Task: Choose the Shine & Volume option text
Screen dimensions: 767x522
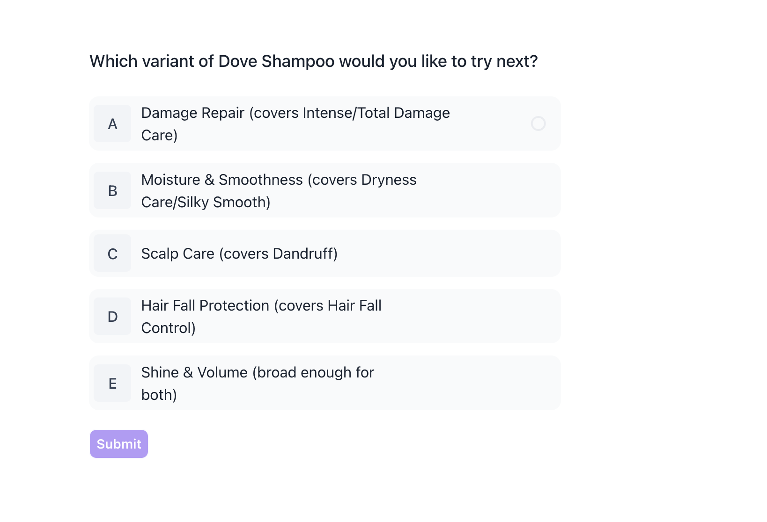Action: [x=258, y=373]
